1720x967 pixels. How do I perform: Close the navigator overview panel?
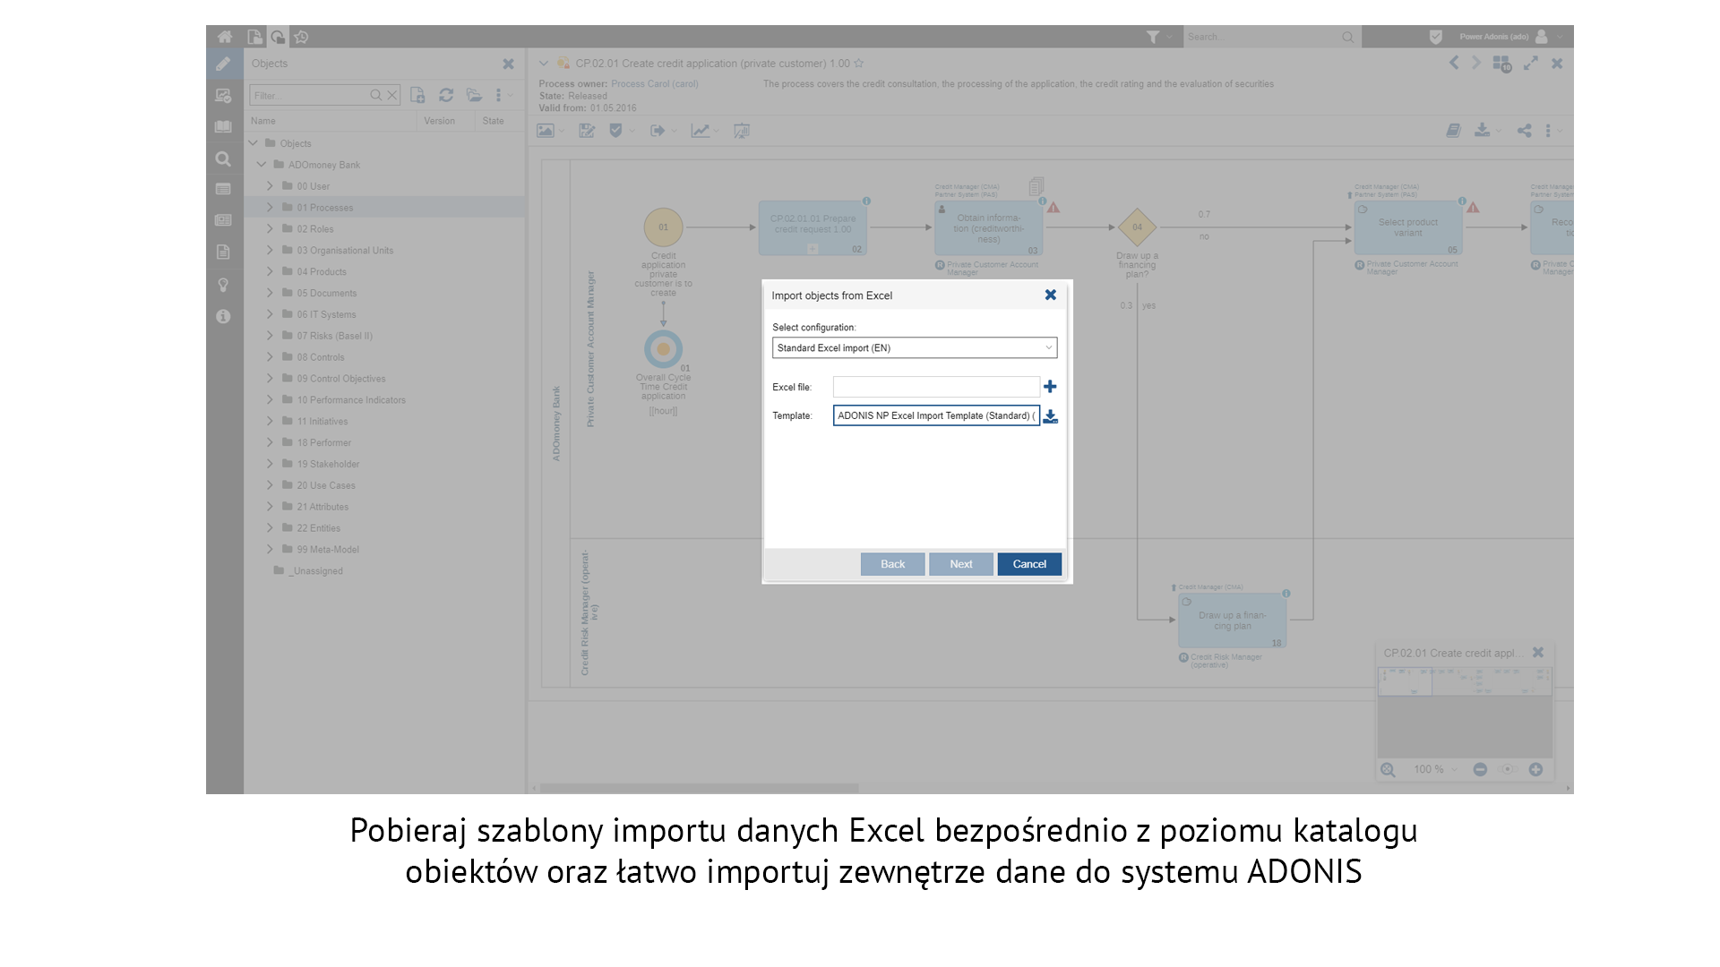coord(1538,653)
